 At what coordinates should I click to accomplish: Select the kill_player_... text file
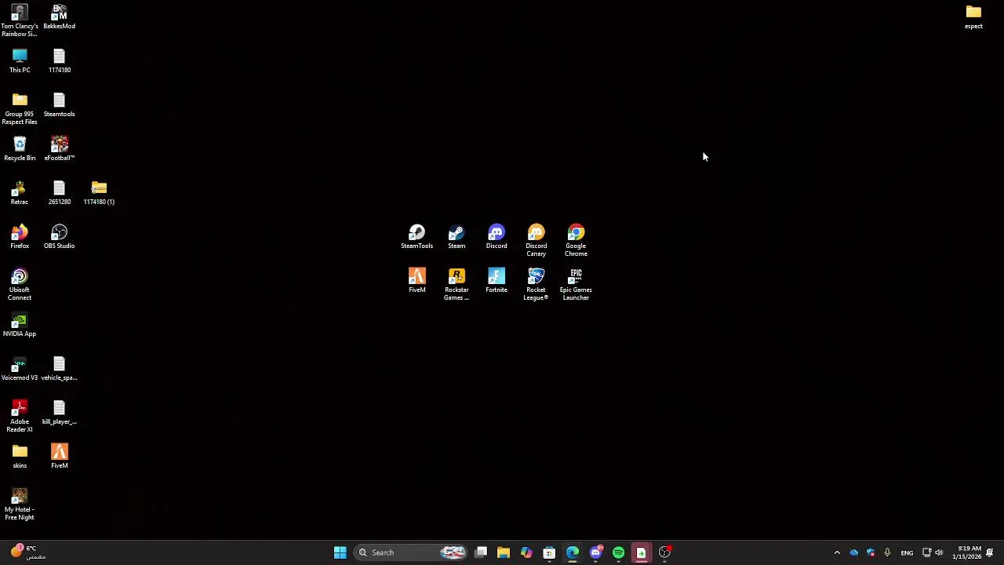point(60,413)
